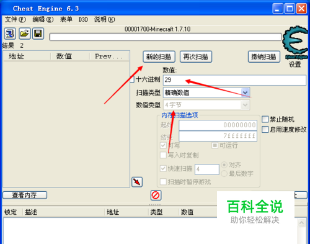
Task: Open the D3D menu
Action: point(83,20)
